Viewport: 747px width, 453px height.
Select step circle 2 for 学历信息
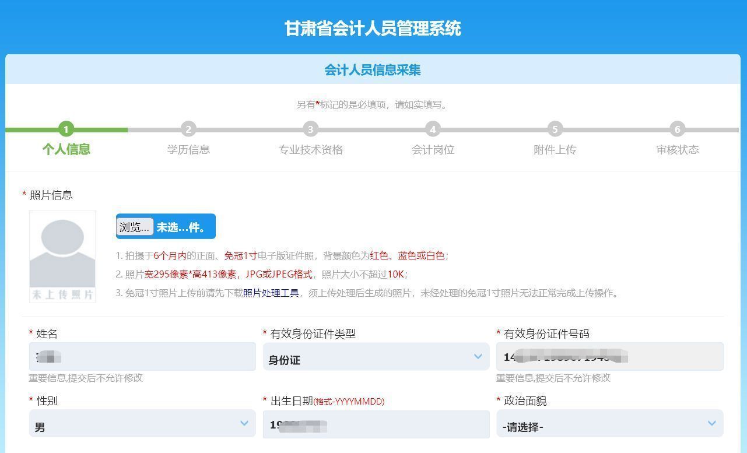pyautogui.click(x=188, y=129)
